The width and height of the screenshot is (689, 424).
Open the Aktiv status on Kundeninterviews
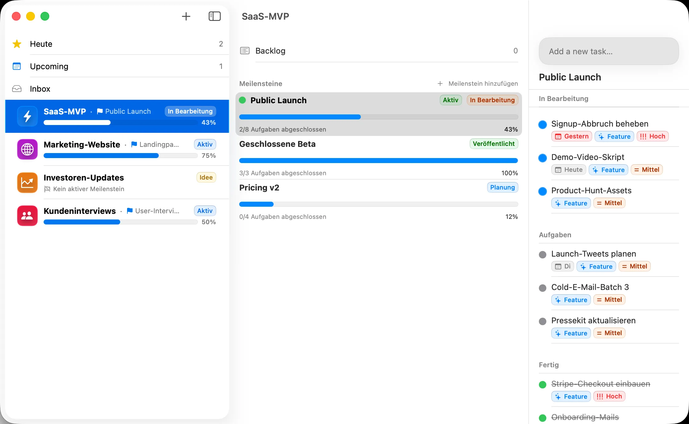[205, 211]
